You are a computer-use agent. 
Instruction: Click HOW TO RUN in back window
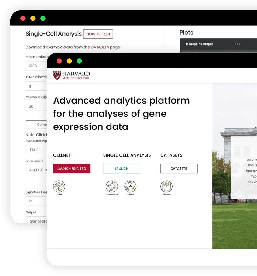click(x=98, y=34)
